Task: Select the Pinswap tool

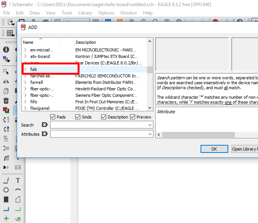Action: click(6, 120)
